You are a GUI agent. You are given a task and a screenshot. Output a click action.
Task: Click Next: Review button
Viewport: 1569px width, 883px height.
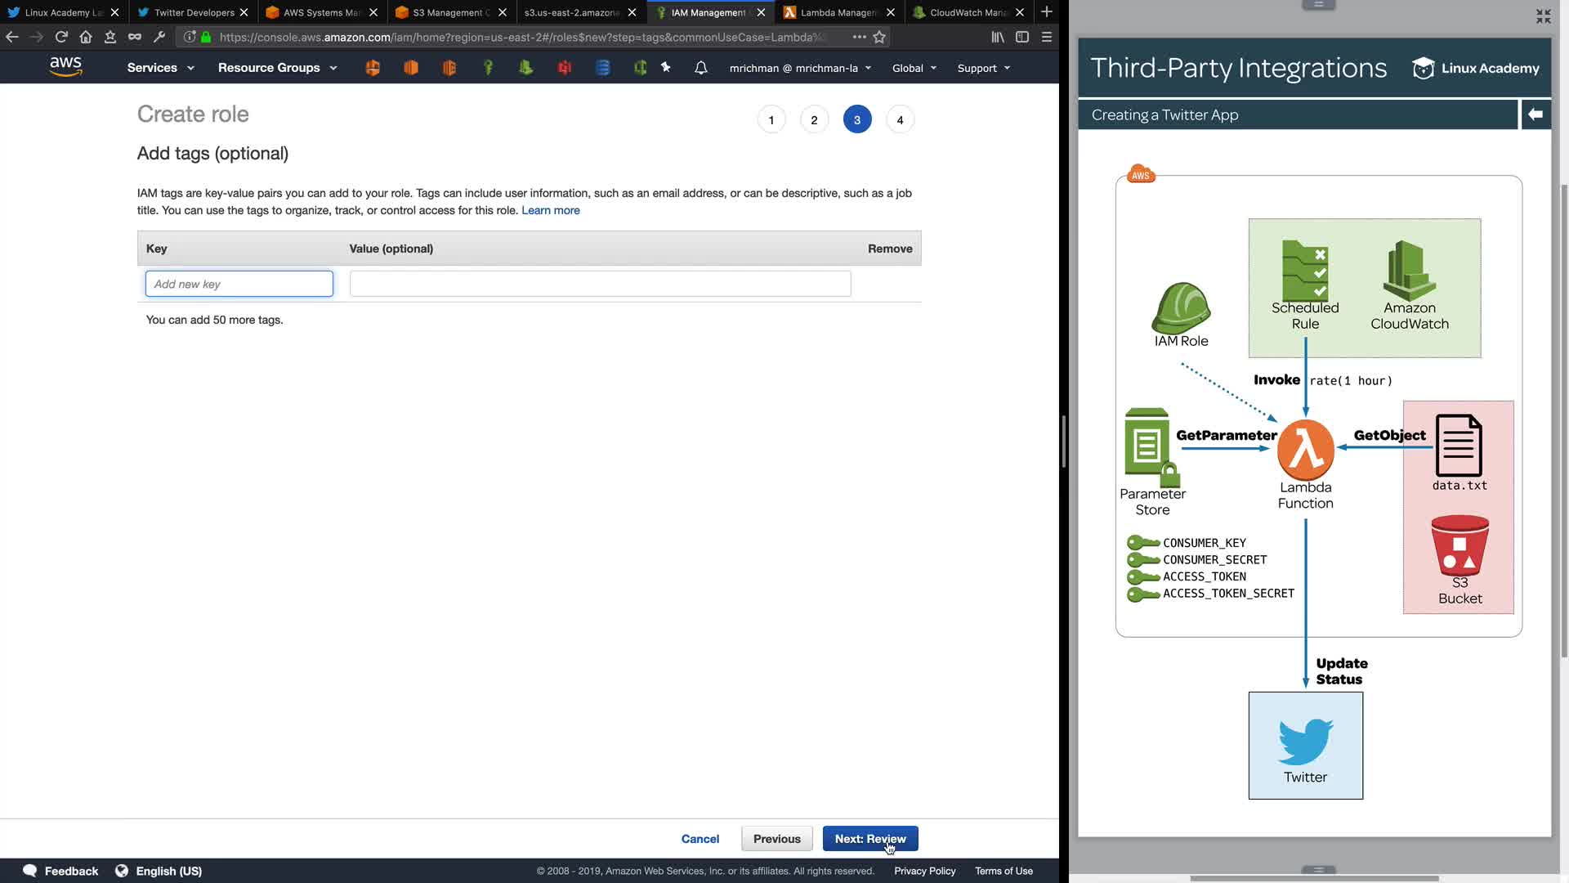pyautogui.click(x=869, y=839)
